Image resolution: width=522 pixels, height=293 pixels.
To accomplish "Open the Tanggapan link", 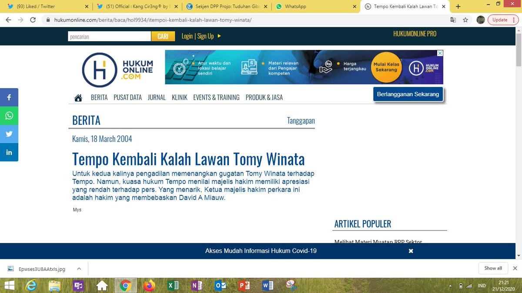I will coord(301,121).
